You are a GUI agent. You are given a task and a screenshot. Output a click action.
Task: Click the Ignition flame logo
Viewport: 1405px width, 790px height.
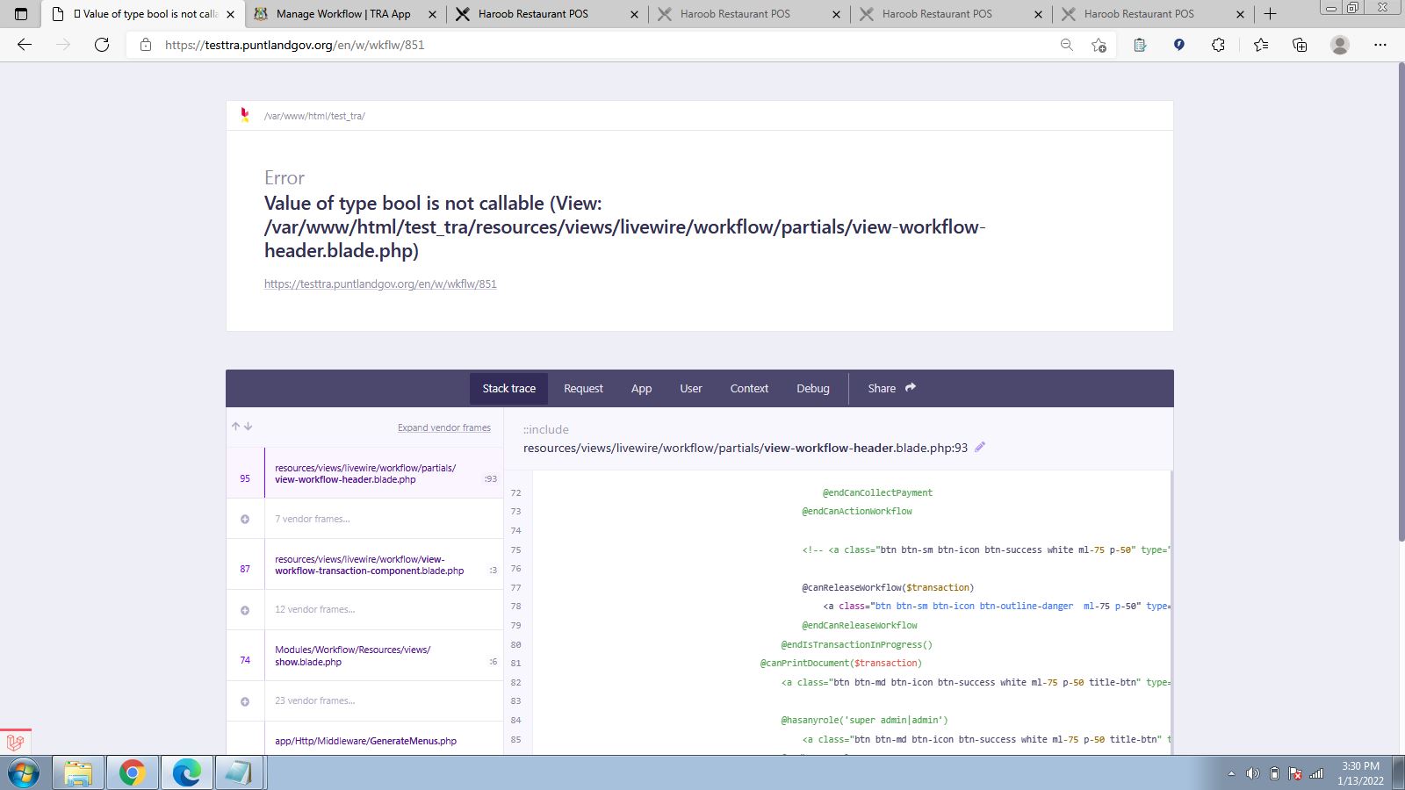tap(245, 115)
